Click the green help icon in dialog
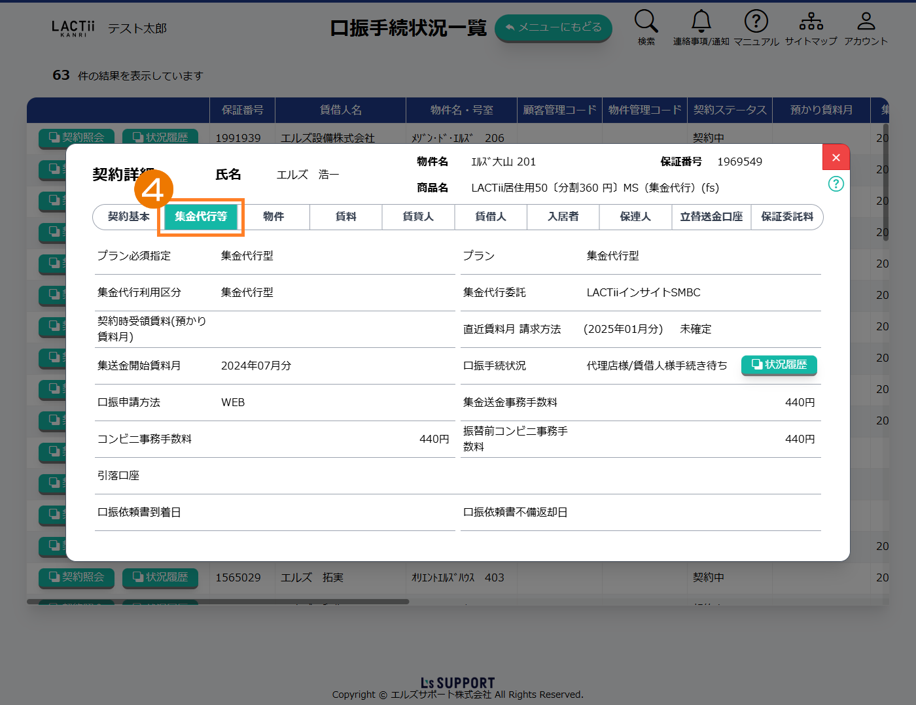Viewport: 916px width, 705px height. [x=836, y=184]
